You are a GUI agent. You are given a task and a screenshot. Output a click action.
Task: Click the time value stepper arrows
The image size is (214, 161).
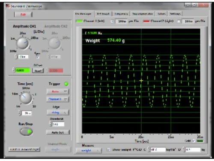20,113
